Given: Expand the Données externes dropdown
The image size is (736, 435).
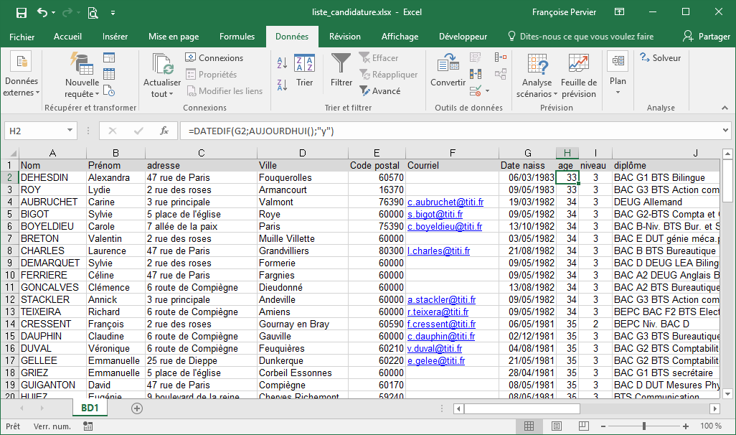Looking at the screenshot, I should point(22,87).
